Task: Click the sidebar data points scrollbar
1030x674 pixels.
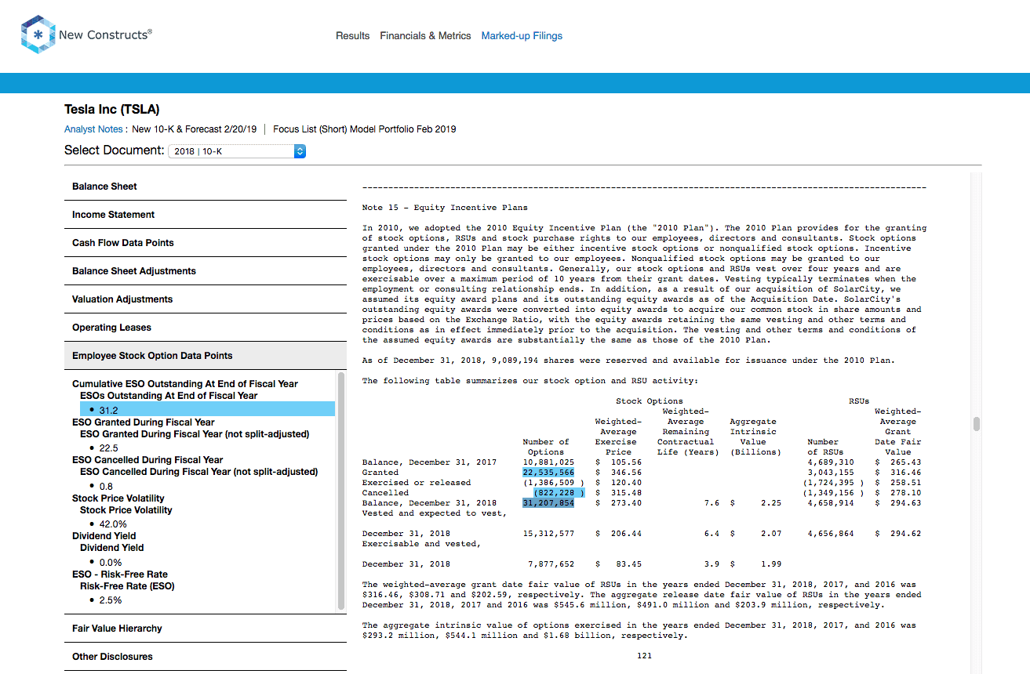Action: (341, 491)
